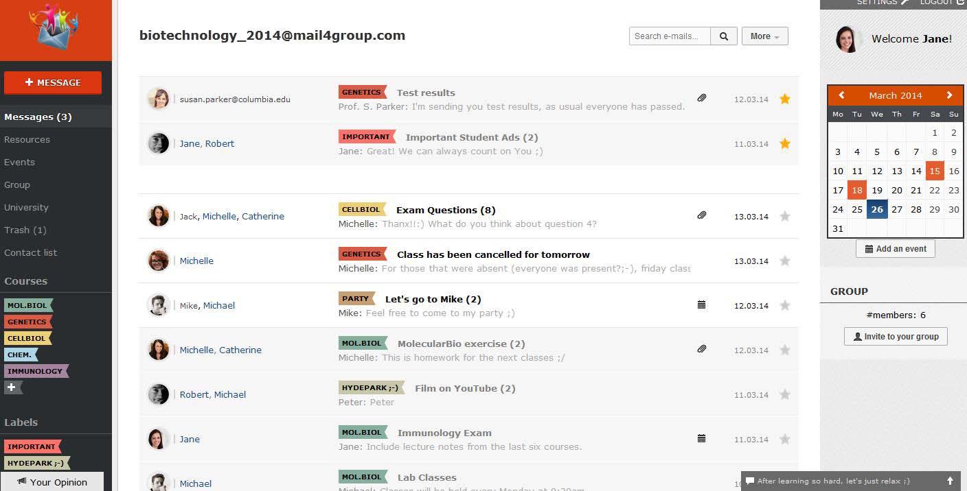Open Lab Classes email subject
This screenshot has width=967, height=491.
(426, 477)
